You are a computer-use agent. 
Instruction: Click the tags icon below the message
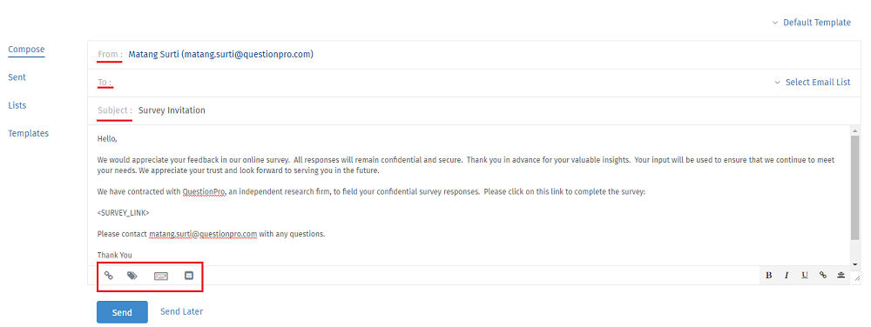coord(132,275)
